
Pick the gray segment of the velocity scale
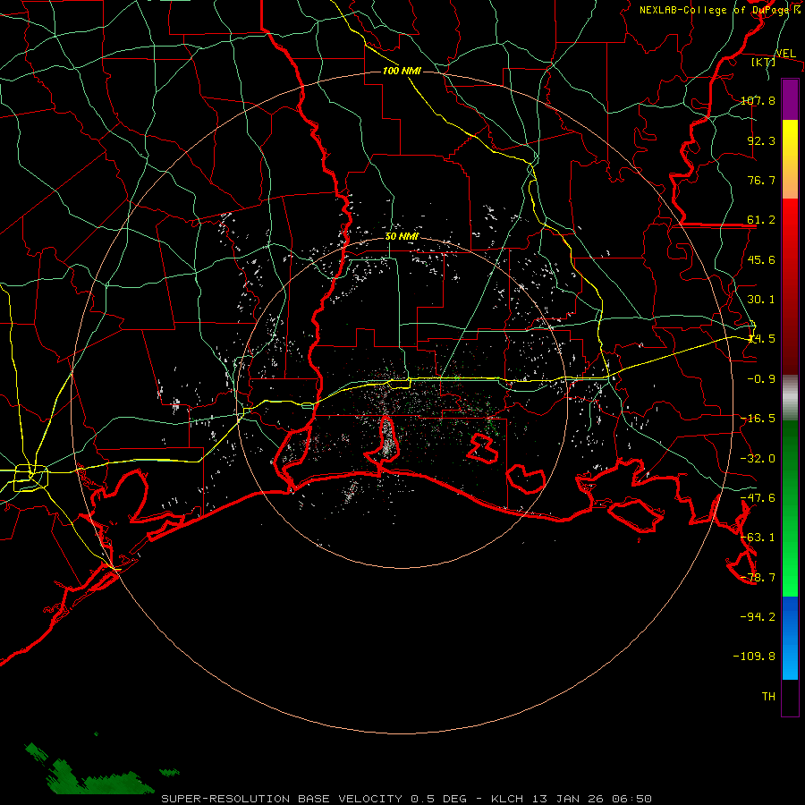click(790, 398)
